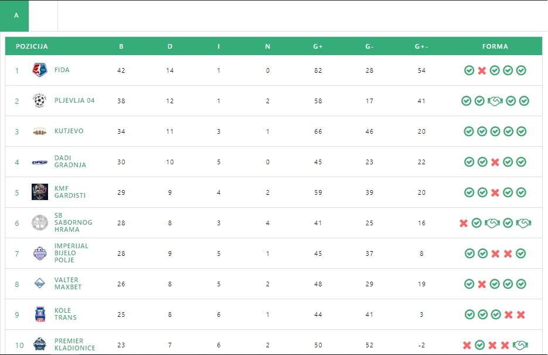Click the KMF Gardisti team badge

coord(39,192)
